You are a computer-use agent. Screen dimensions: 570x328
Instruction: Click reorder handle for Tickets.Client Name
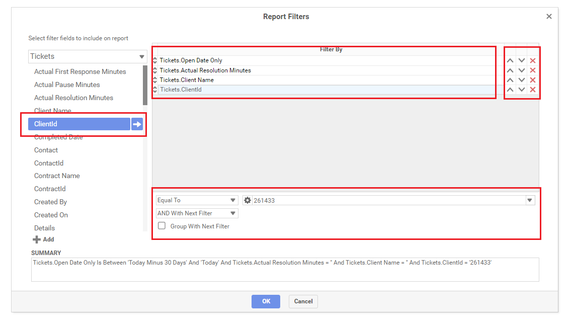155,80
